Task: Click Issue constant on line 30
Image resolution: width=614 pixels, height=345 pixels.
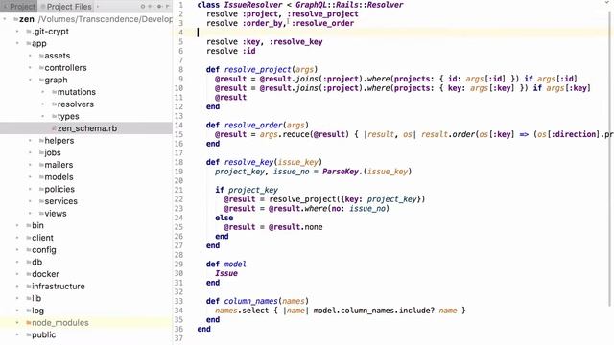Action: [226, 273]
